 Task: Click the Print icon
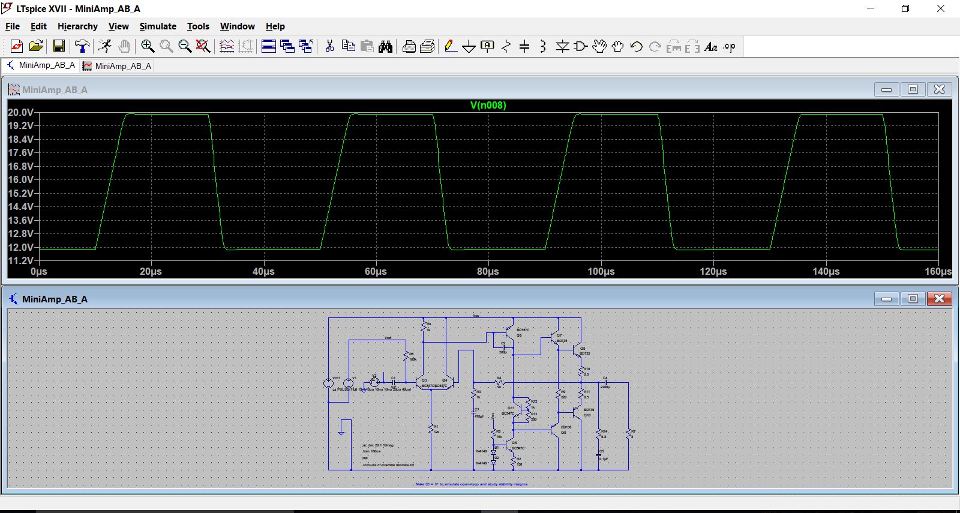click(x=428, y=46)
